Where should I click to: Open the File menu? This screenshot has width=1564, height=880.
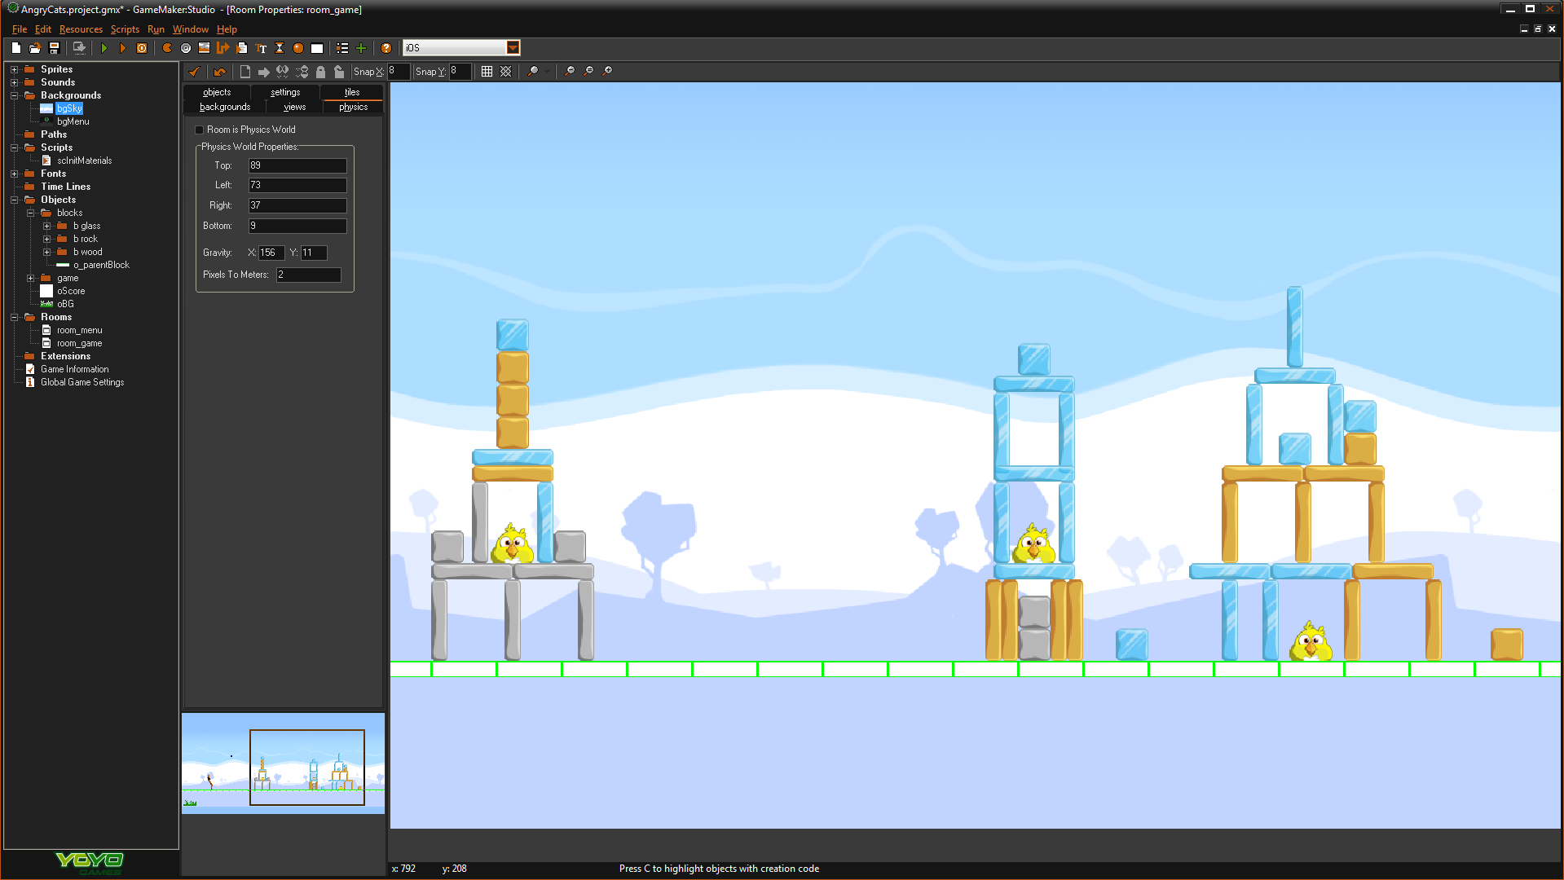(20, 29)
